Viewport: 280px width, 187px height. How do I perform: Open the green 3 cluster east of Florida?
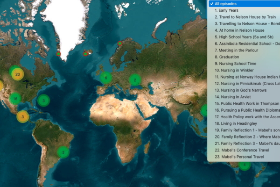(43, 100)
